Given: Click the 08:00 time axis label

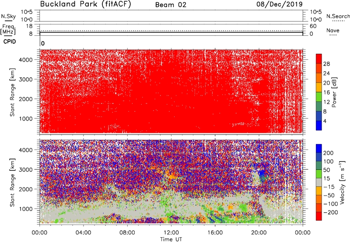Looking at the screenshot, I should [127, 233].
